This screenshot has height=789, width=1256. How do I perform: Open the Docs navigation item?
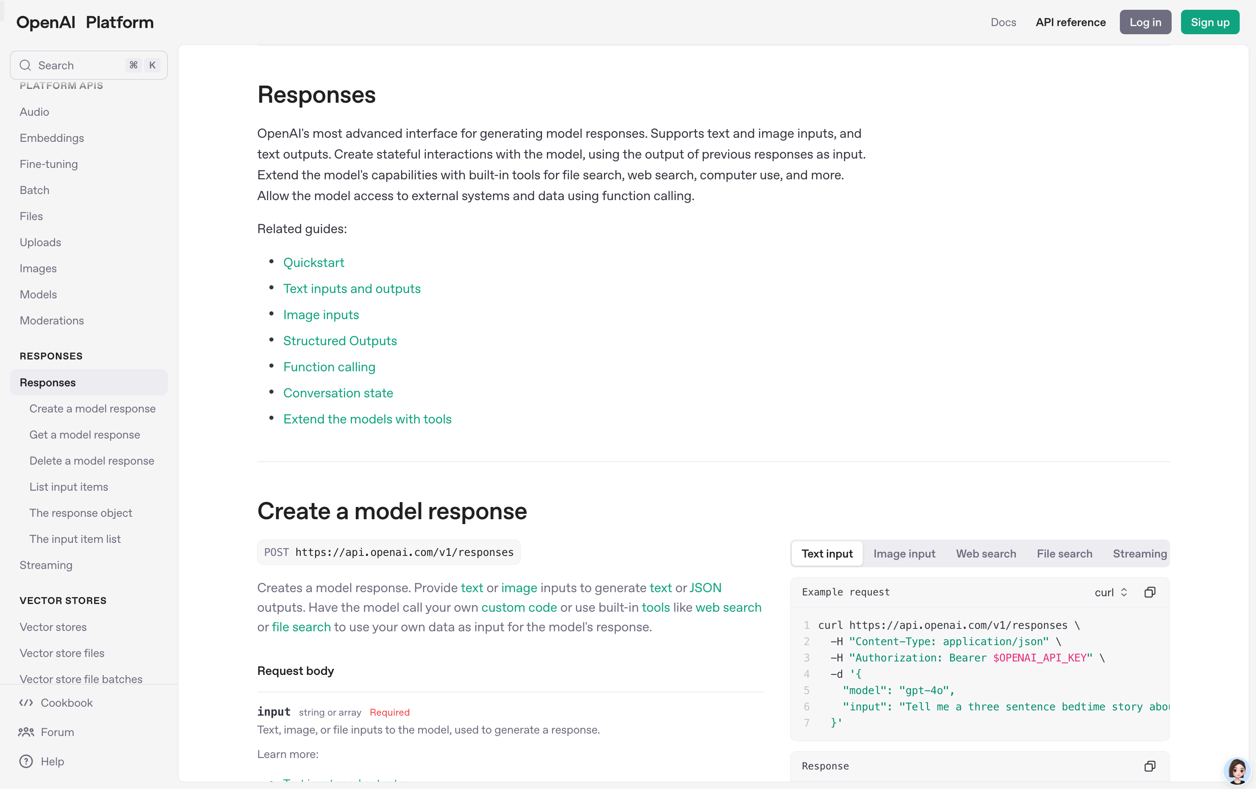(x=1003, y=22)
